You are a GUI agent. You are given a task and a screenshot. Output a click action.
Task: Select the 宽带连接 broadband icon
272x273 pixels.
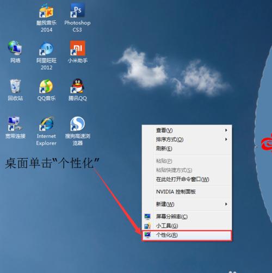point(15,124)
